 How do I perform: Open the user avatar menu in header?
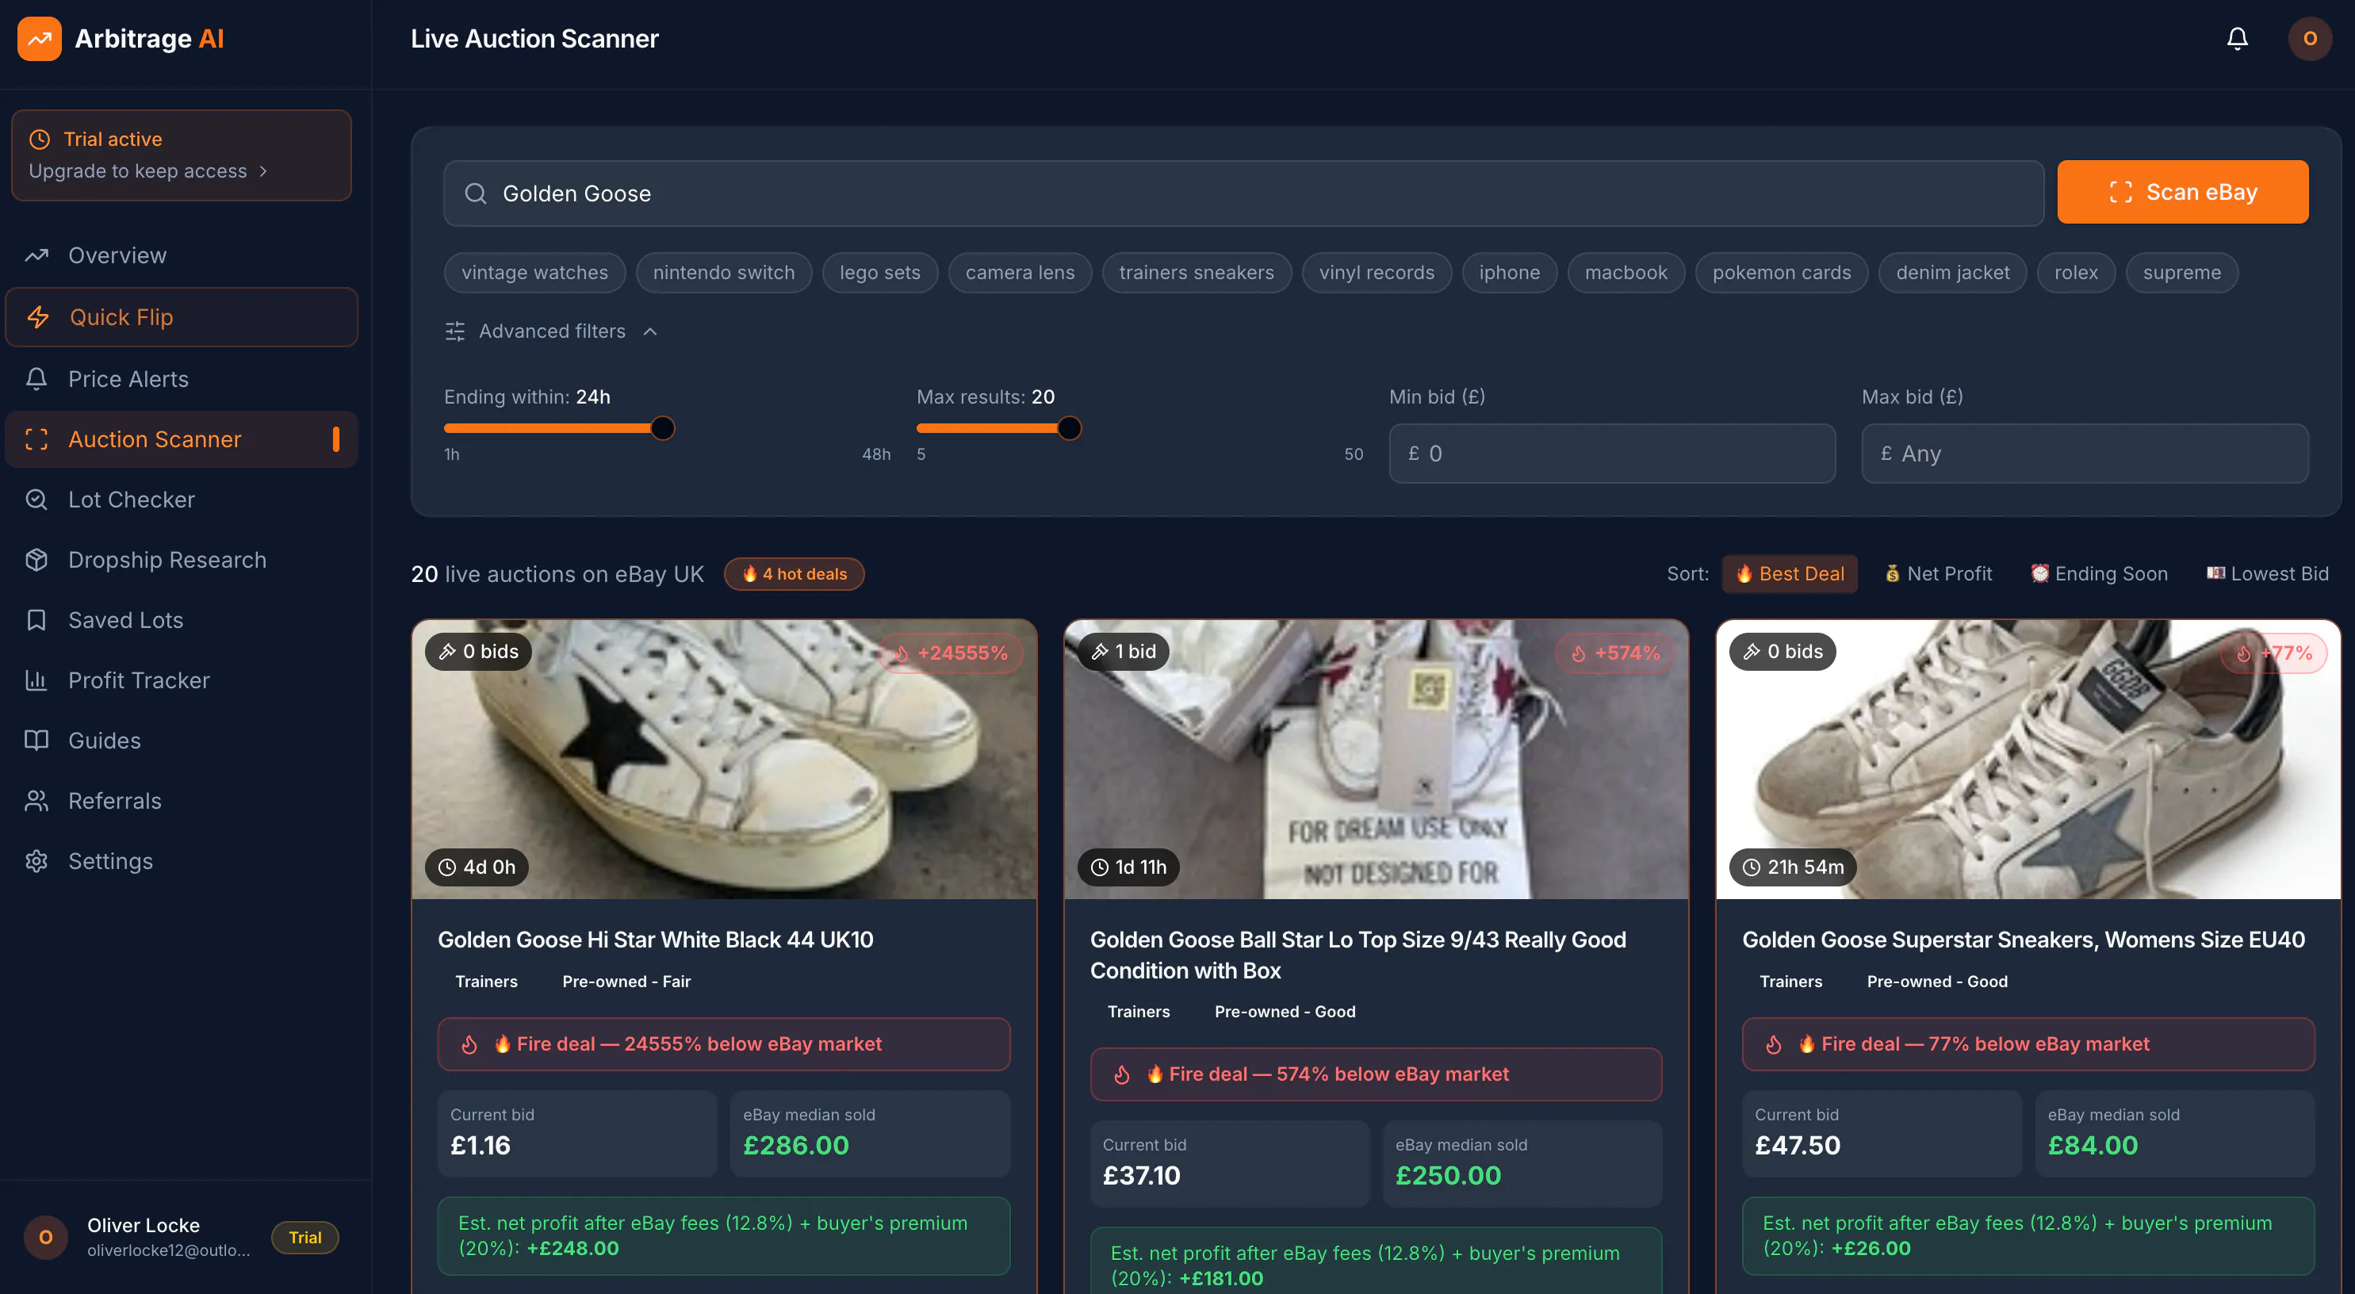[x=2309, y=38]
